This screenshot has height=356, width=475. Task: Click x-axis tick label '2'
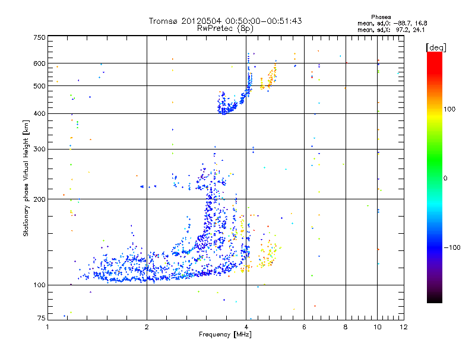click(x=147, y=327)
